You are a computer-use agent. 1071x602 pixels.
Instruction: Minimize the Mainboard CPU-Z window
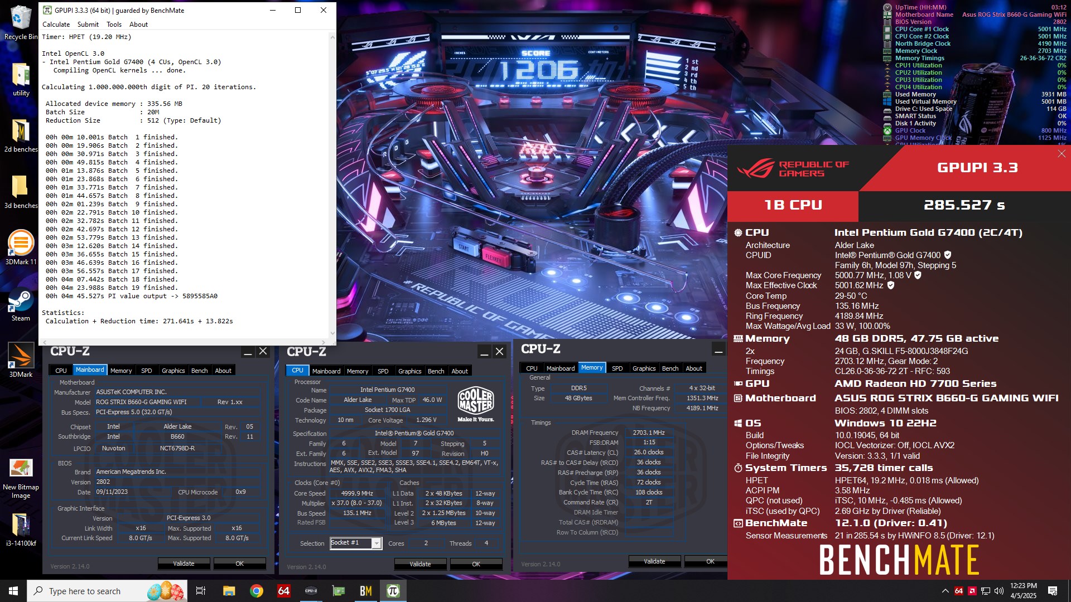248,352
